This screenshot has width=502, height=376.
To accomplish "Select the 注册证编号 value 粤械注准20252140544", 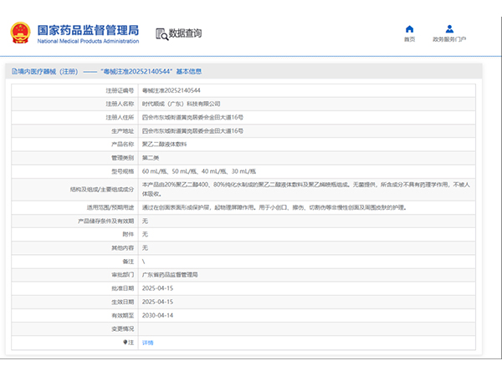I will pyautogui.click(x=172, y=90).
